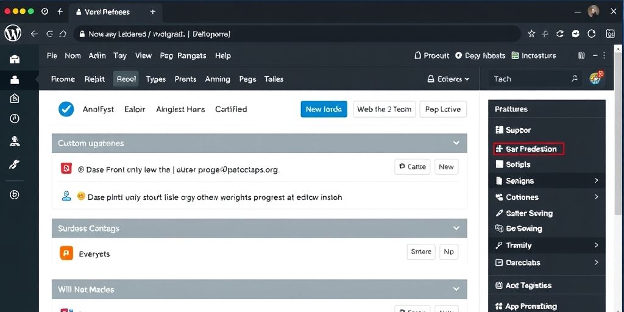624x312 pixels.
Task: Click the Cattie button
Action: 413,167
